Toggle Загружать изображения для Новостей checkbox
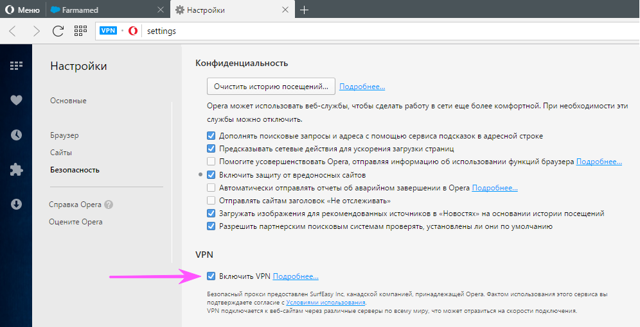 211,214
